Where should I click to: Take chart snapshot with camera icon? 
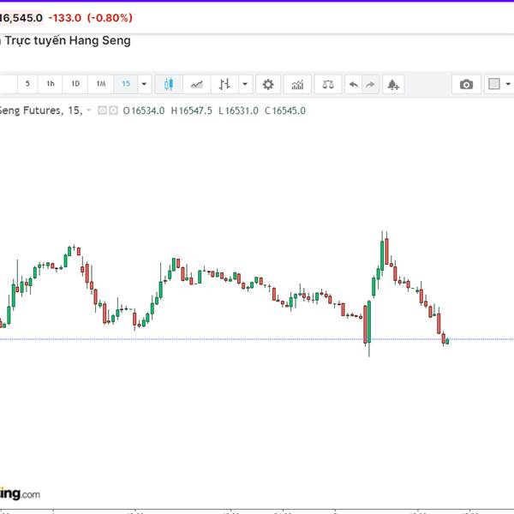click(466, 84)
